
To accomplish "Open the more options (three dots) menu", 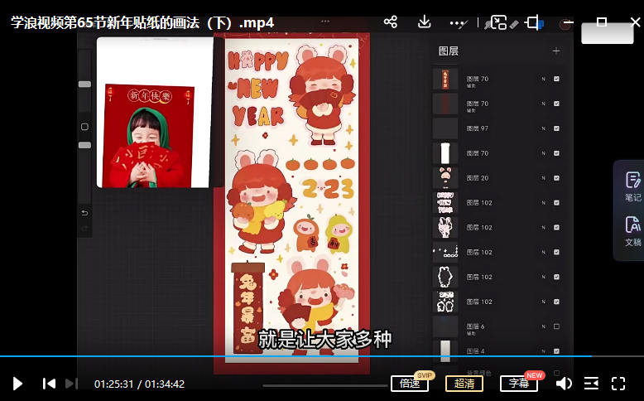I will tap(458, 22).
